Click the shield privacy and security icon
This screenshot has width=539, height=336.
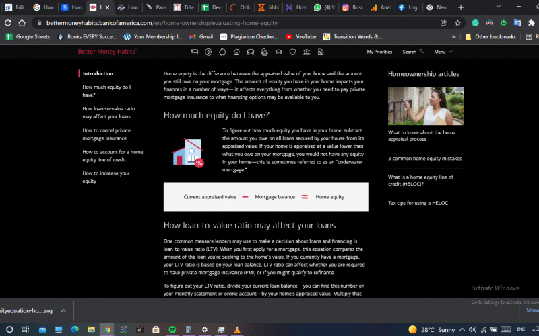point(292,52)
